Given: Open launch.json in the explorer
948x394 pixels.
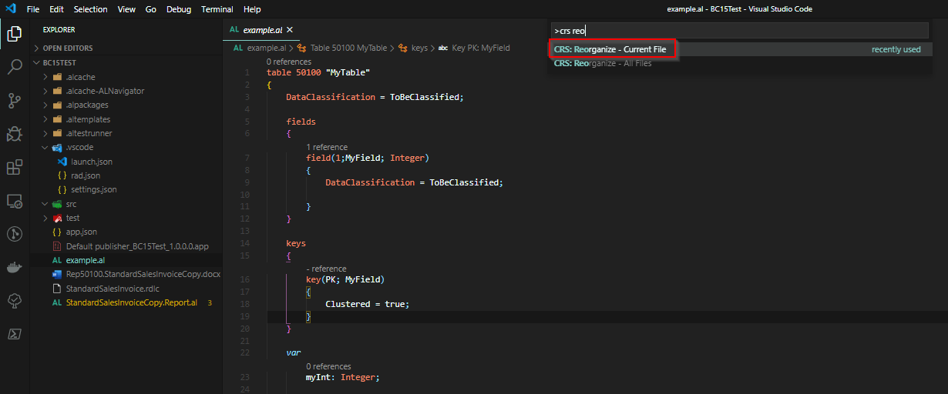Looking at the screenshot, I should pyautogui.click(x=92, y=162).
